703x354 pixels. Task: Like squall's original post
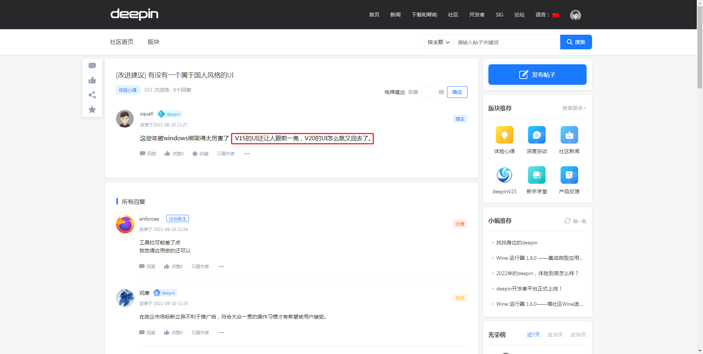pos(174,154)
